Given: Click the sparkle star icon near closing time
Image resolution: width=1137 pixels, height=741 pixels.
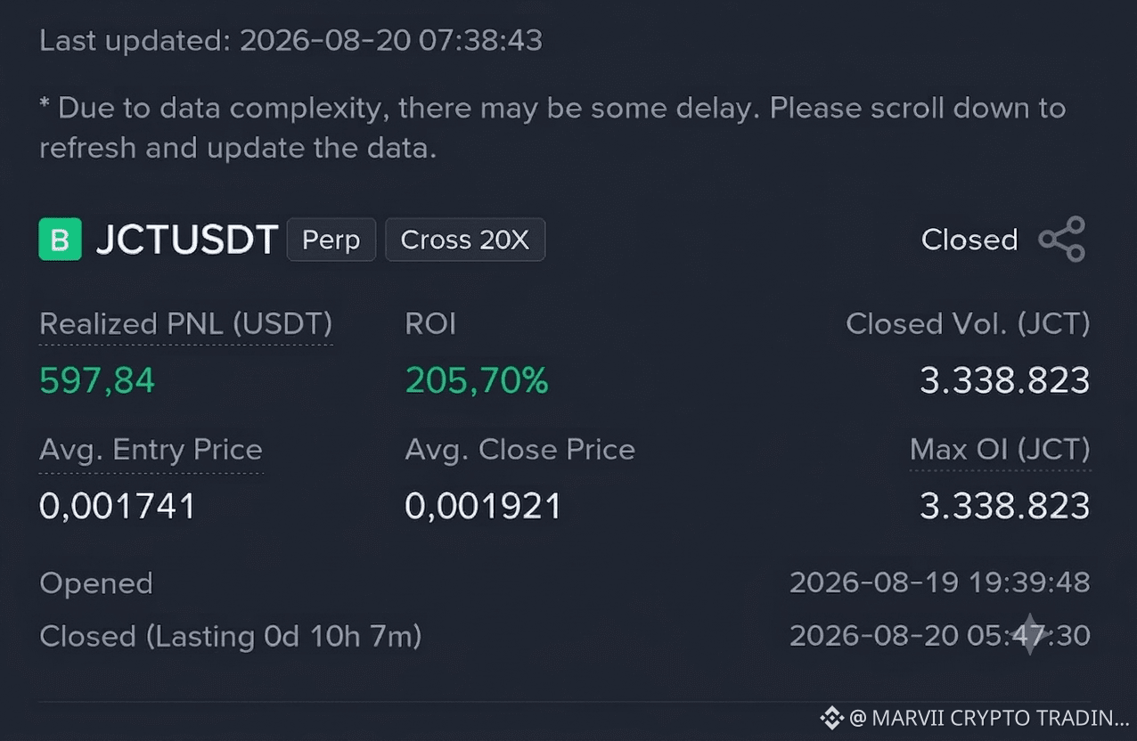Looking at the screenshot, I should [1031, 634].
